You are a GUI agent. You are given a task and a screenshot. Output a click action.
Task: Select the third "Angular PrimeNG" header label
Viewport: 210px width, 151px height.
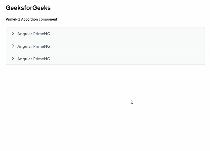pyautogui.click(x=34, y=59)
